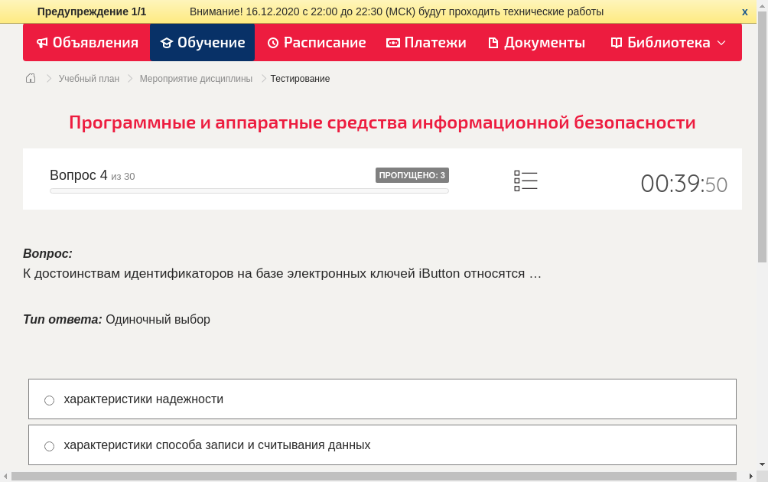Screen dimensions: 768x482
Task: Select the graduation cap icon on Обучение
Action: click(x=166, y=43)
